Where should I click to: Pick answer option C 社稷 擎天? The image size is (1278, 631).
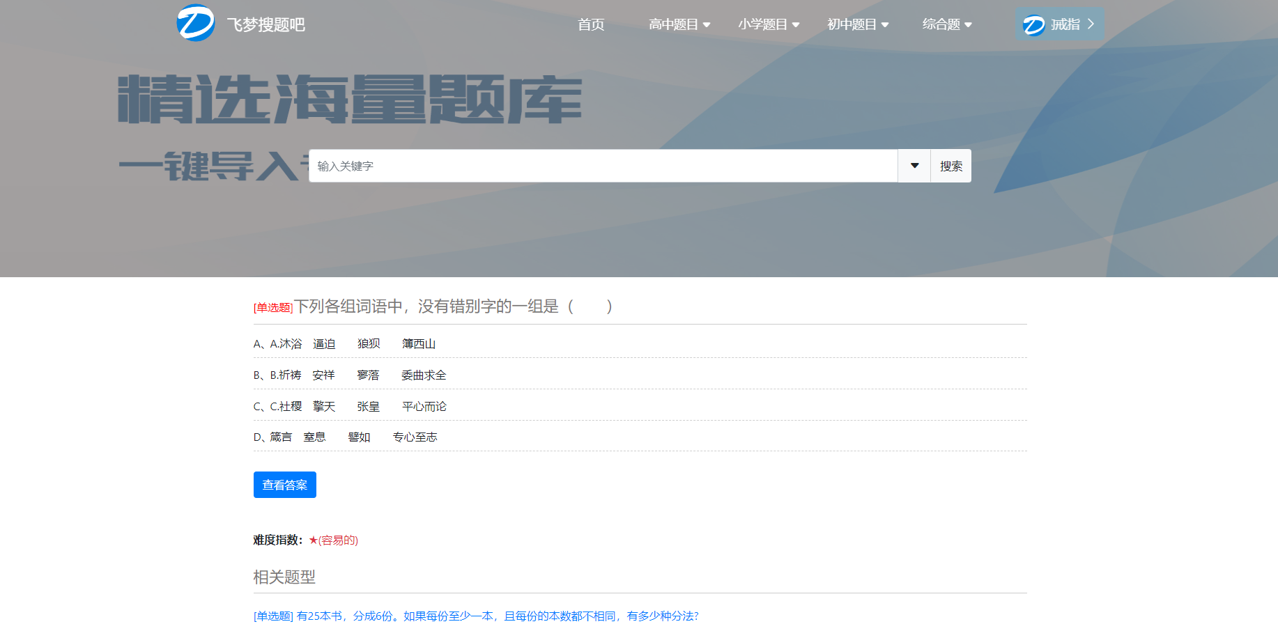(x=350, y=407)
